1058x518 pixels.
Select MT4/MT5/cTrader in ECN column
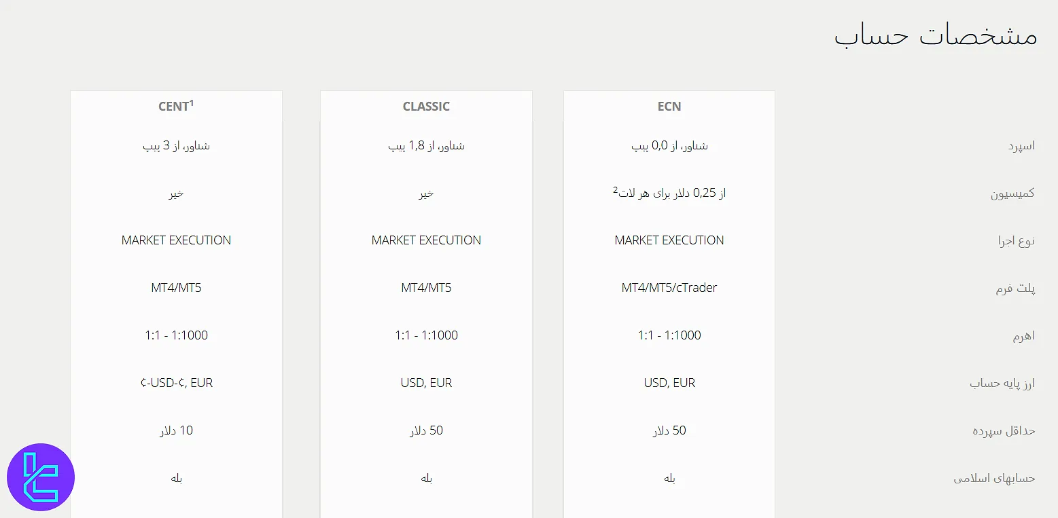click(x=669, y=287)
